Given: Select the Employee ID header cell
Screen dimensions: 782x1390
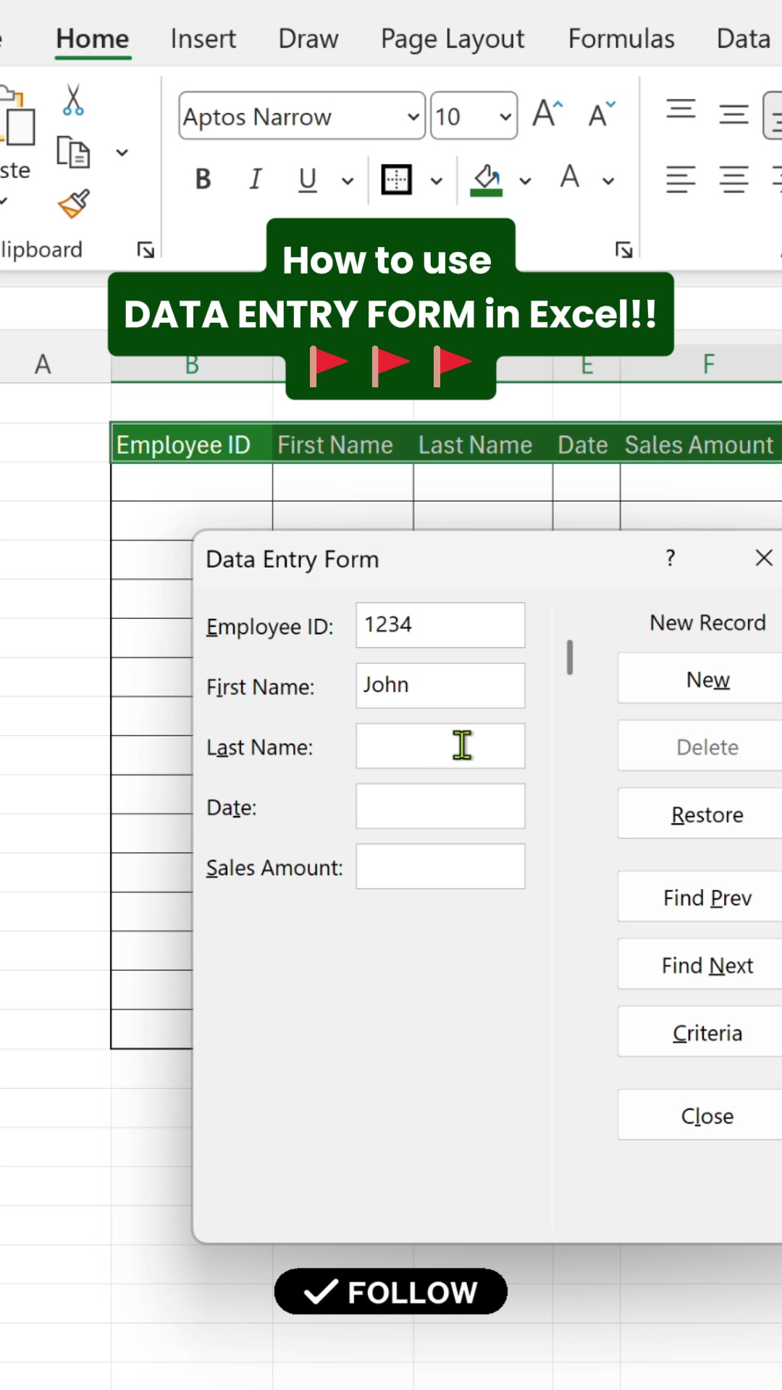Looking at the screenshot, I should pyautogui.click(x=192, y=444).
